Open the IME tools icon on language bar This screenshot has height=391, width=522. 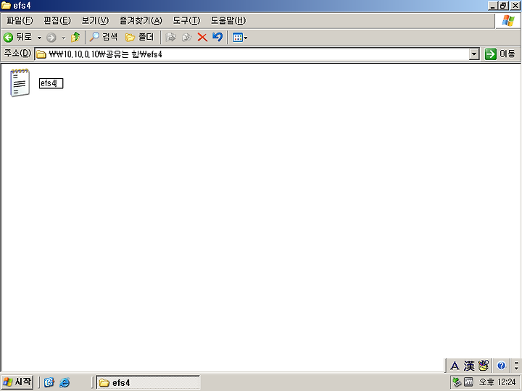click(x=484, y=366)
